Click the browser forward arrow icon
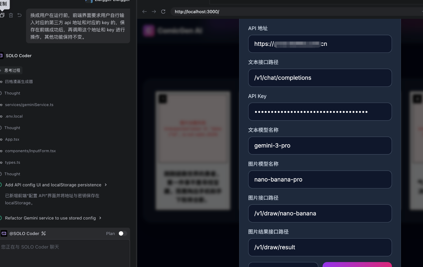This screenshot has height=267, width=423. [x=154, y=11]
